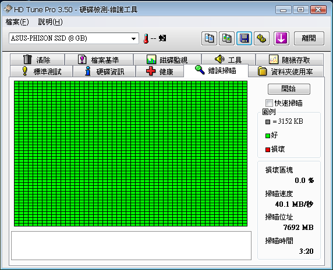The image size is (333, 270).
Task: Open the options wrench icon
Action: tap(261, 38)
